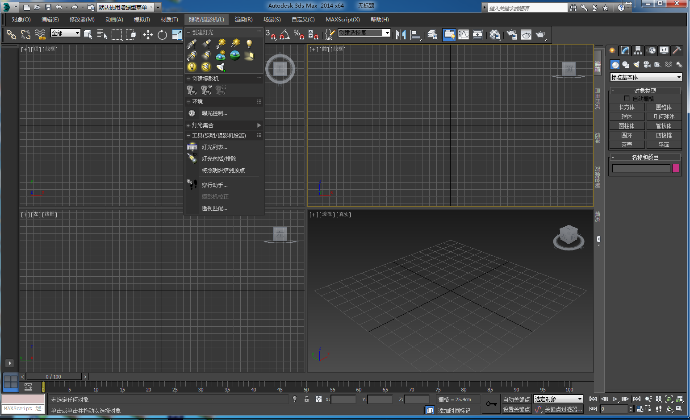This screenshot has height=420, width=690.
Task: Select the Lights category icon in command panel
Action: pos(636,65)
